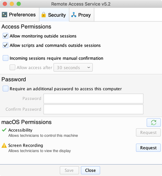Click the Preferences tab icon
The height and width of the screenshot is (176, 162).
4,15
